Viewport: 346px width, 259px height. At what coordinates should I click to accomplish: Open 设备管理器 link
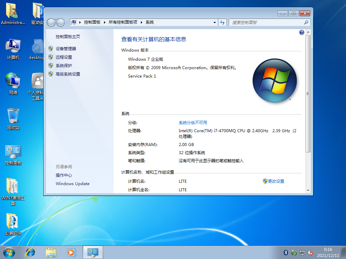pos(66,49)
